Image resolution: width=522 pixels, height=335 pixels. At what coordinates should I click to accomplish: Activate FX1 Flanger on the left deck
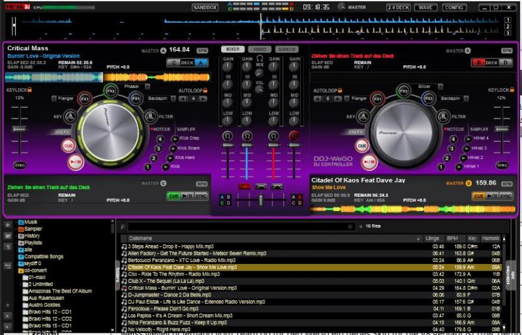point(84,99)
